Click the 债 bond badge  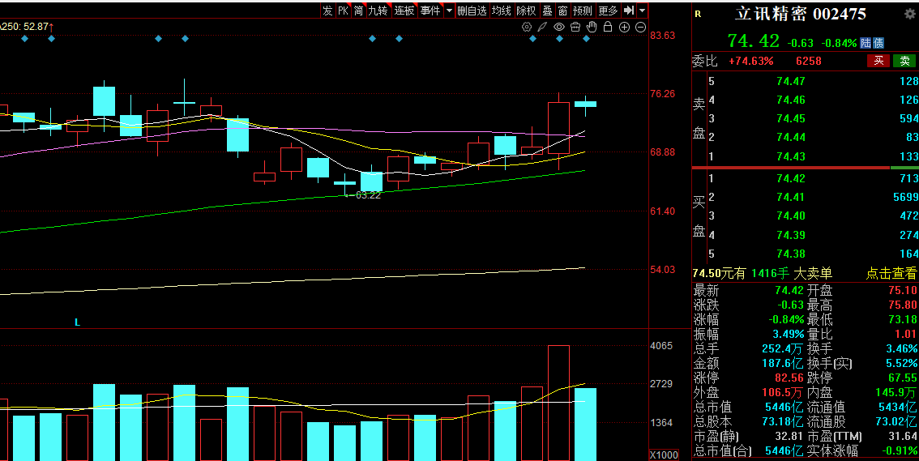click(878, 43)
